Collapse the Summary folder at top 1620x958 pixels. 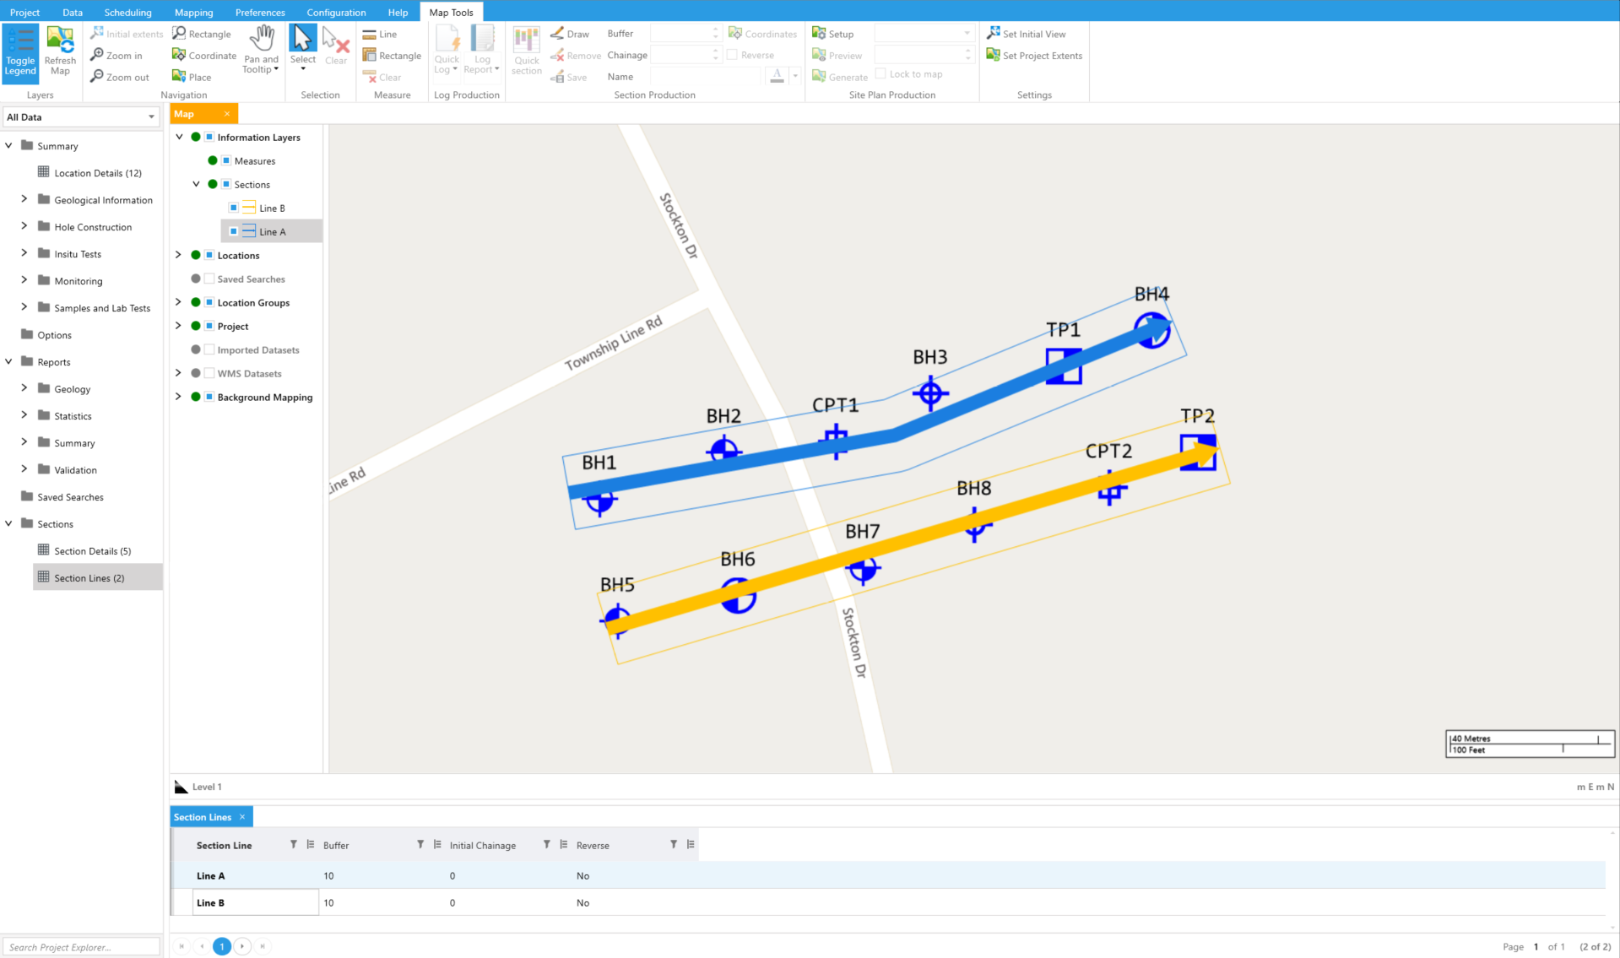click(8, 145)
